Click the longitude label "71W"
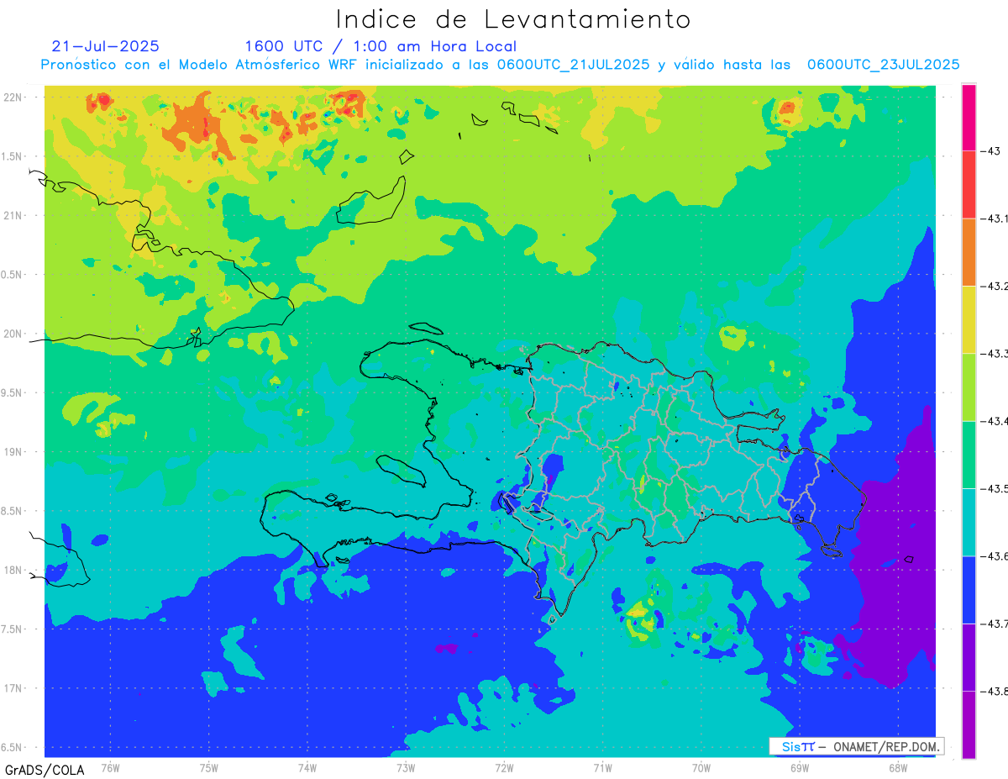The image size is (1008, 779). 602,767
